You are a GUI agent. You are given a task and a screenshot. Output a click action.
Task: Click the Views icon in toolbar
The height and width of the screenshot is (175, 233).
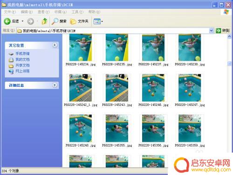coord(97,21)
